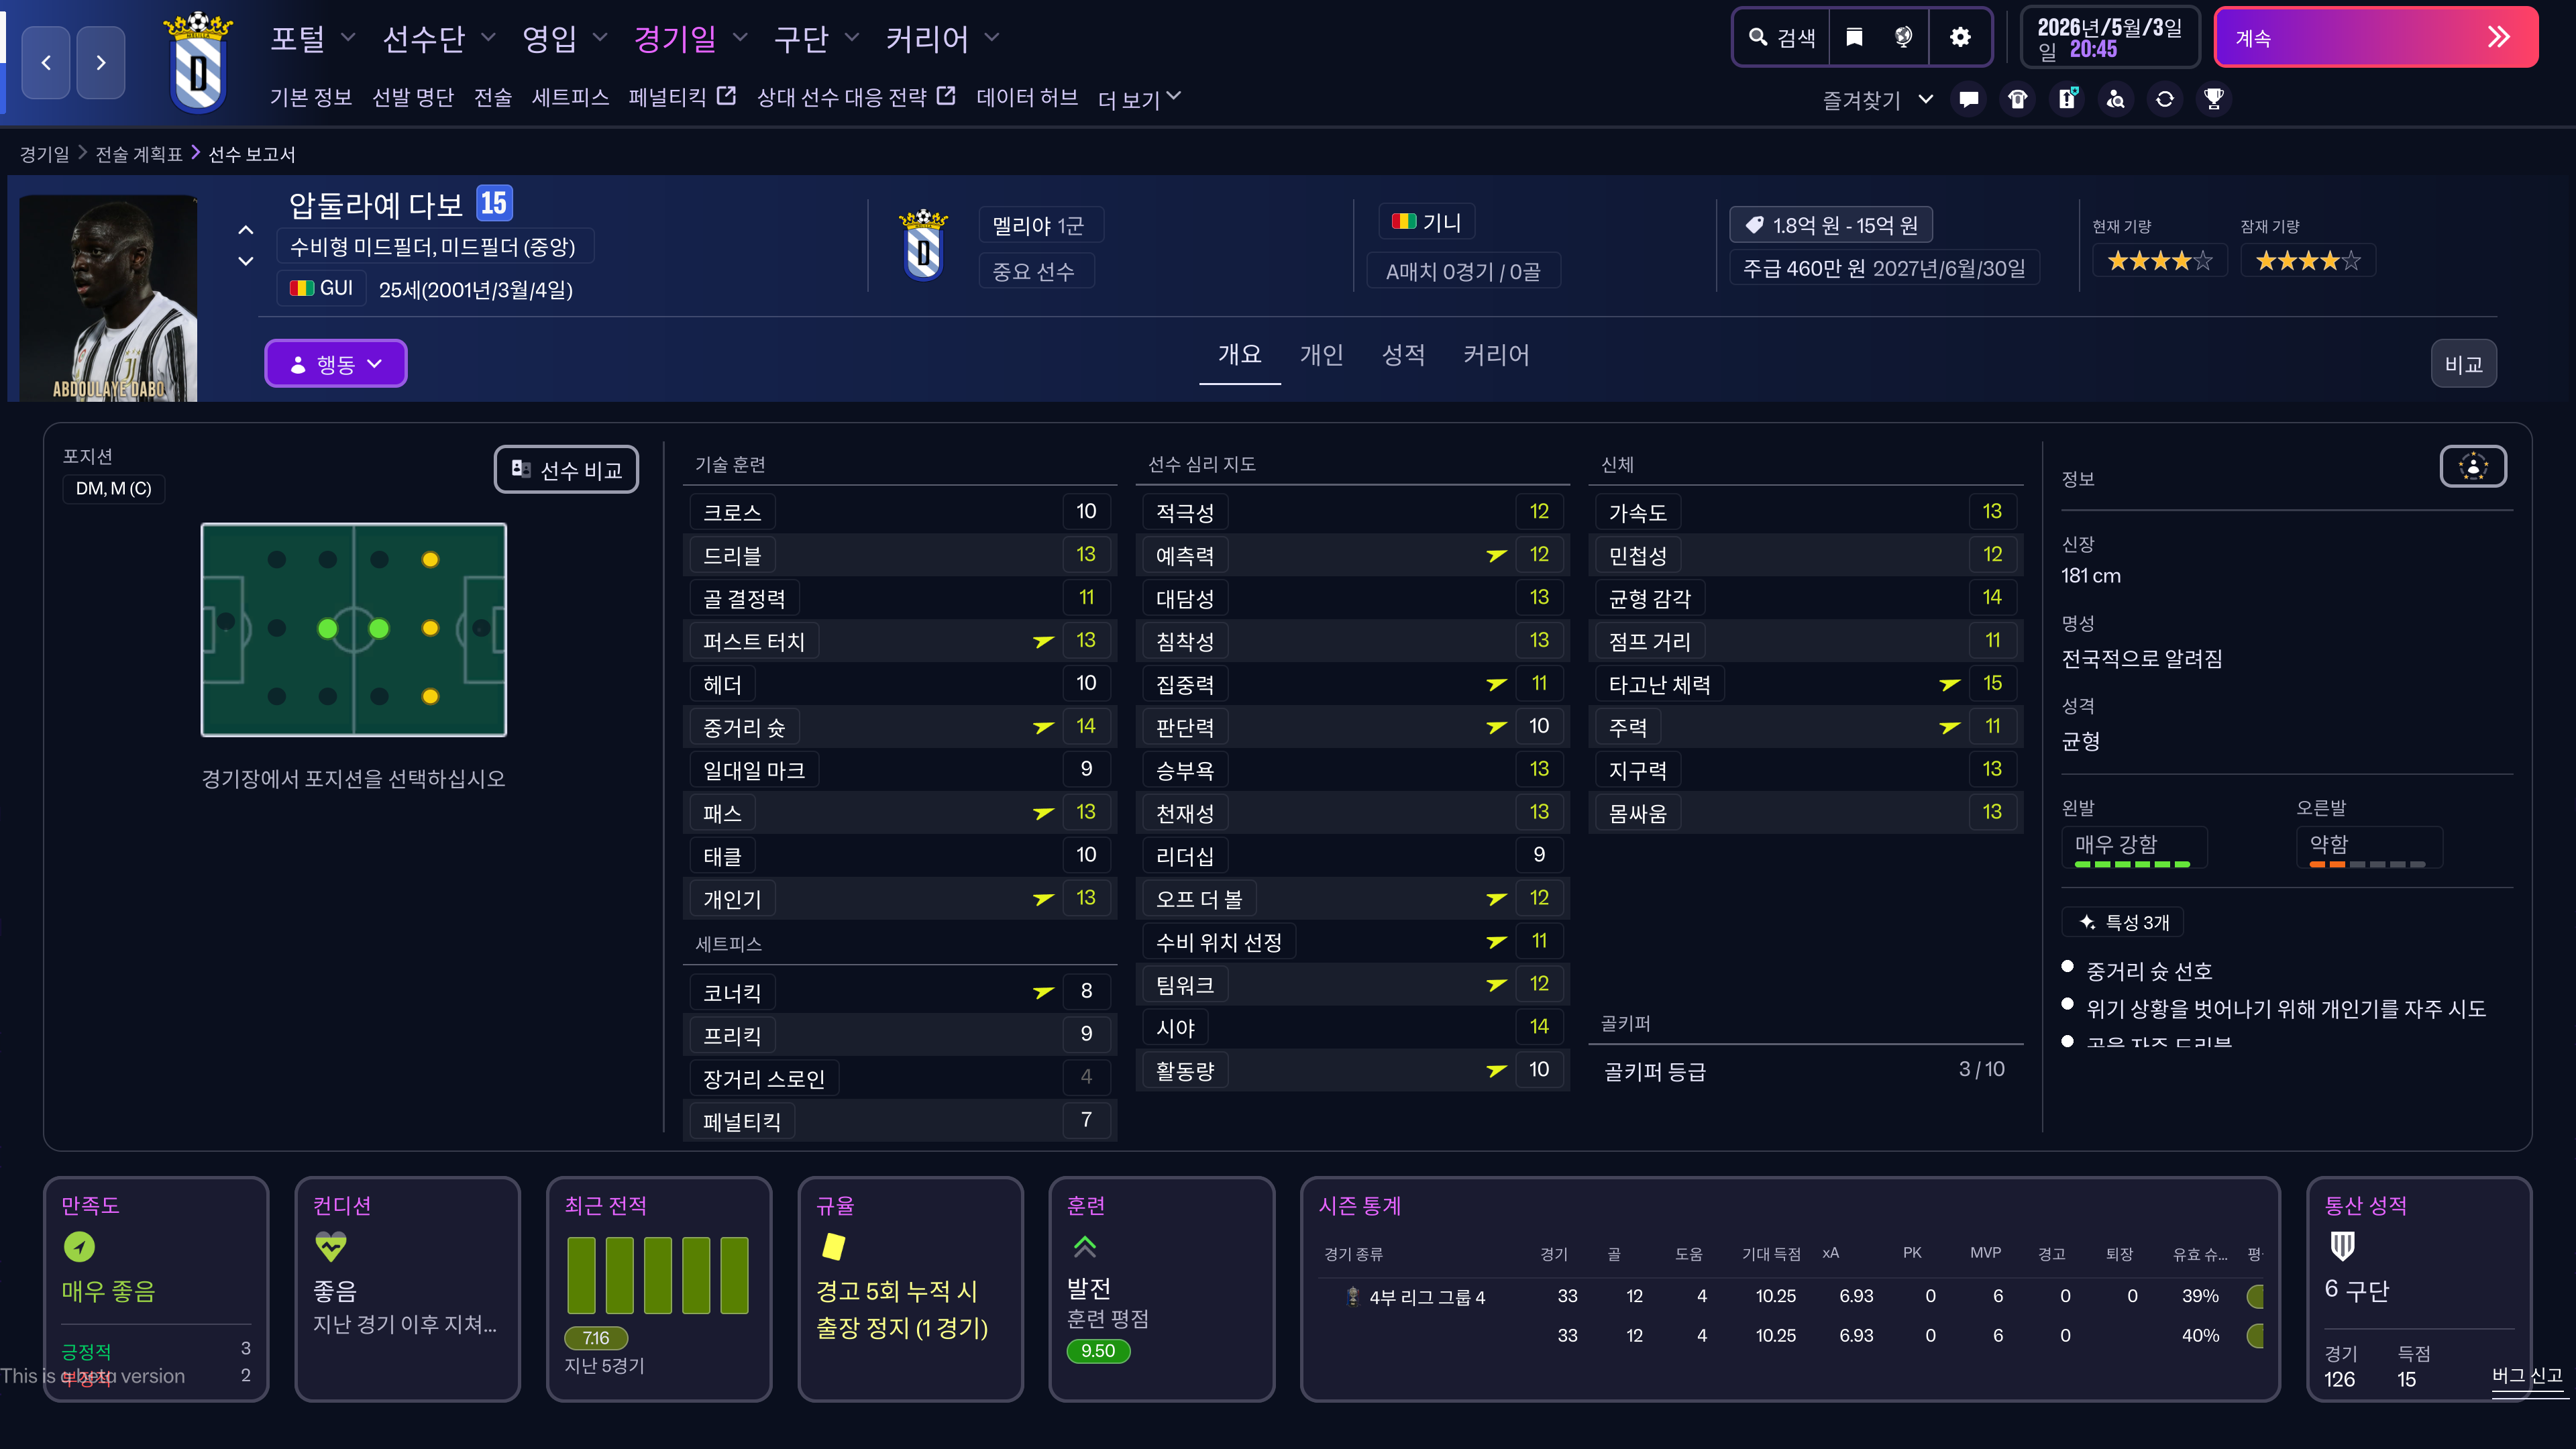Screen dimensions: 2576x1449
Task: Click the attribute polygon view icon
Action: click(2472, 466)
